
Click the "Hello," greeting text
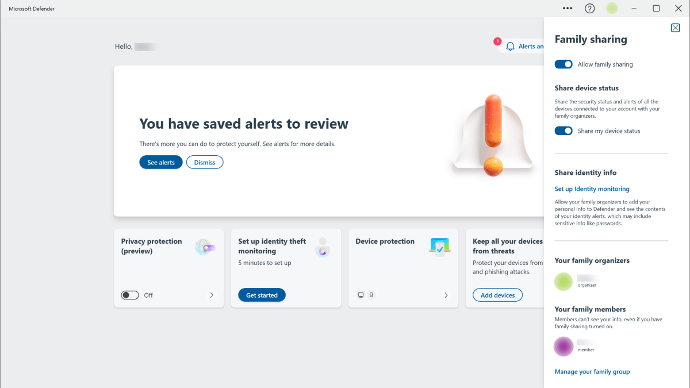pyautogui.click(x=124, y=47)
